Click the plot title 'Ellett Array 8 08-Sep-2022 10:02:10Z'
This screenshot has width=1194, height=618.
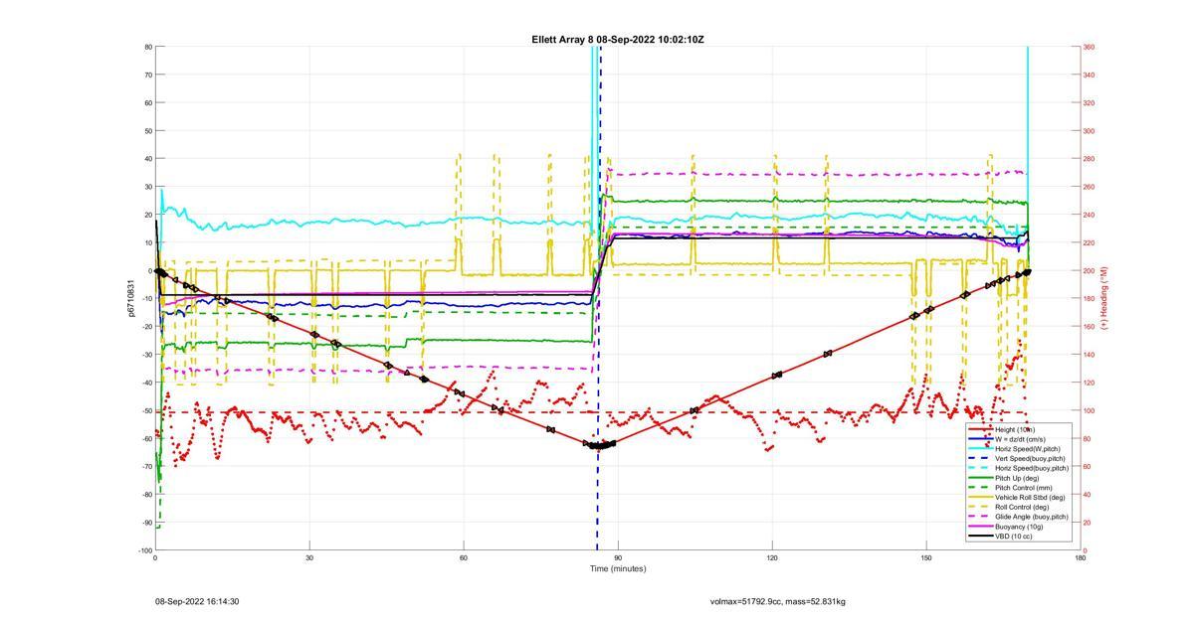[618, 40]
